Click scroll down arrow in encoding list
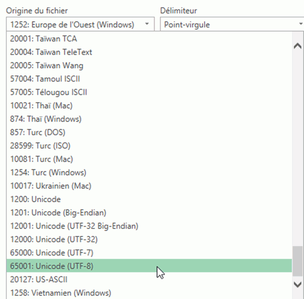The height and width of the screenshot is (299, 304). coord(298,284)
